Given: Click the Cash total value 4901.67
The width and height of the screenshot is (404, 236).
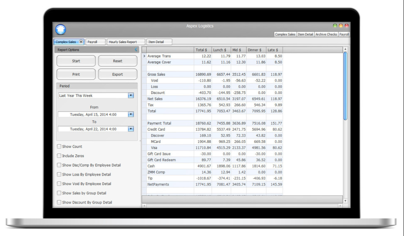Looking at the screenshot, I should pyautogui.click(x=204, y=166).
